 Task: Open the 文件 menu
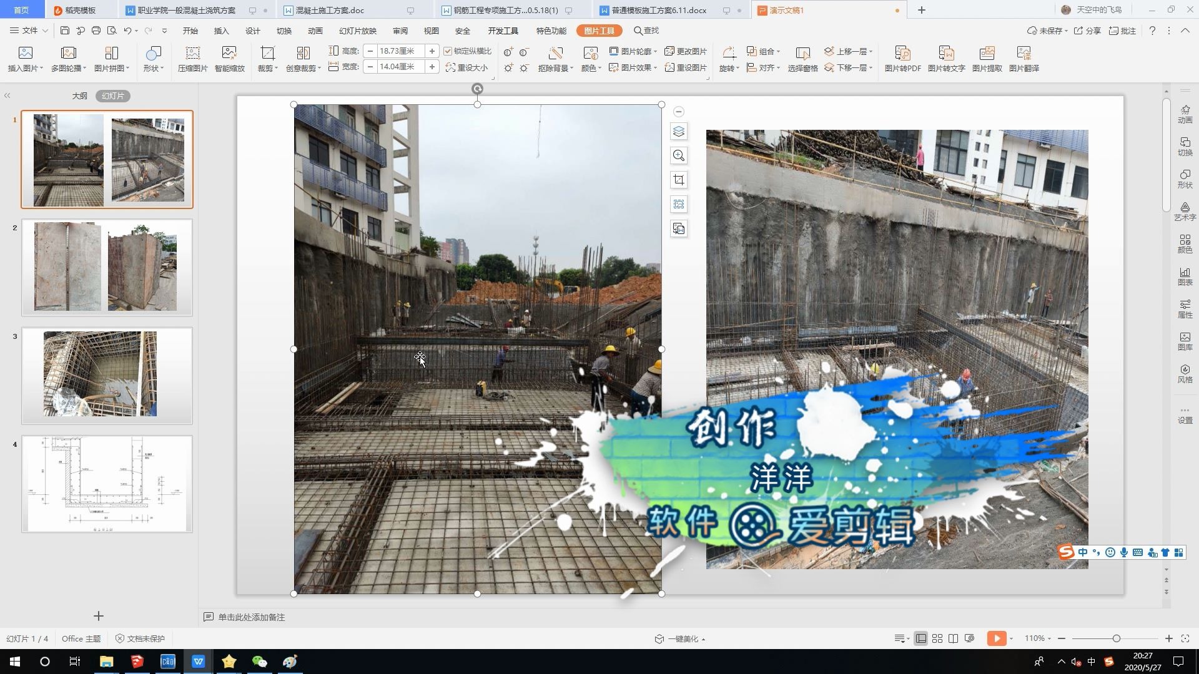click(29, 31)
